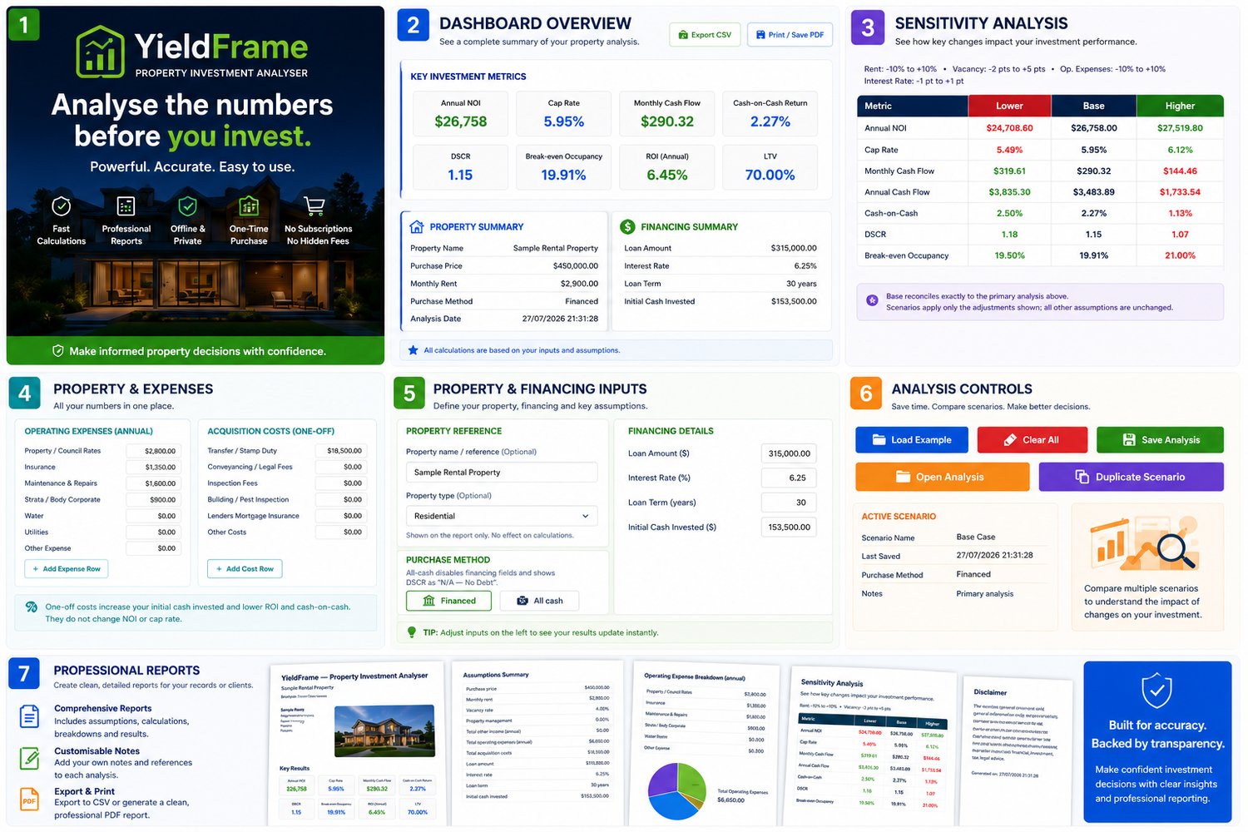Edit the Conveyancing / Legal Fees amount field
The height and width of the screenshot is (832, 1248).
click(340, 467)
